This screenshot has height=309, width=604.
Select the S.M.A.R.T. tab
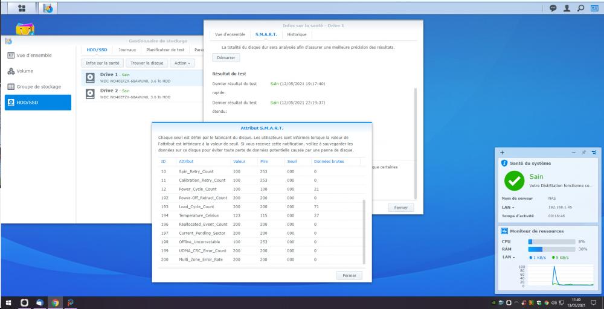(x=266, y=34)
